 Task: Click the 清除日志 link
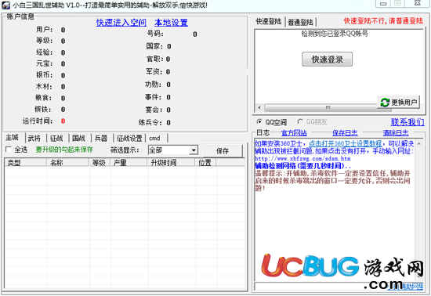point(396,133)
